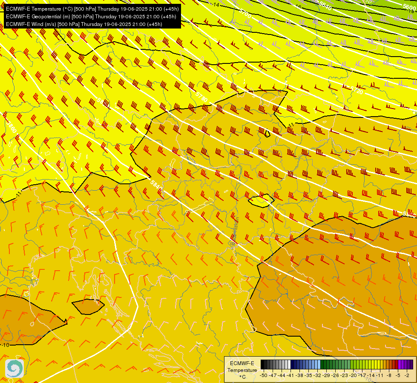Click the legend title ECMWF-E Temperature °C
Viewport: 417px width, 383px height.
pos(242,370)
